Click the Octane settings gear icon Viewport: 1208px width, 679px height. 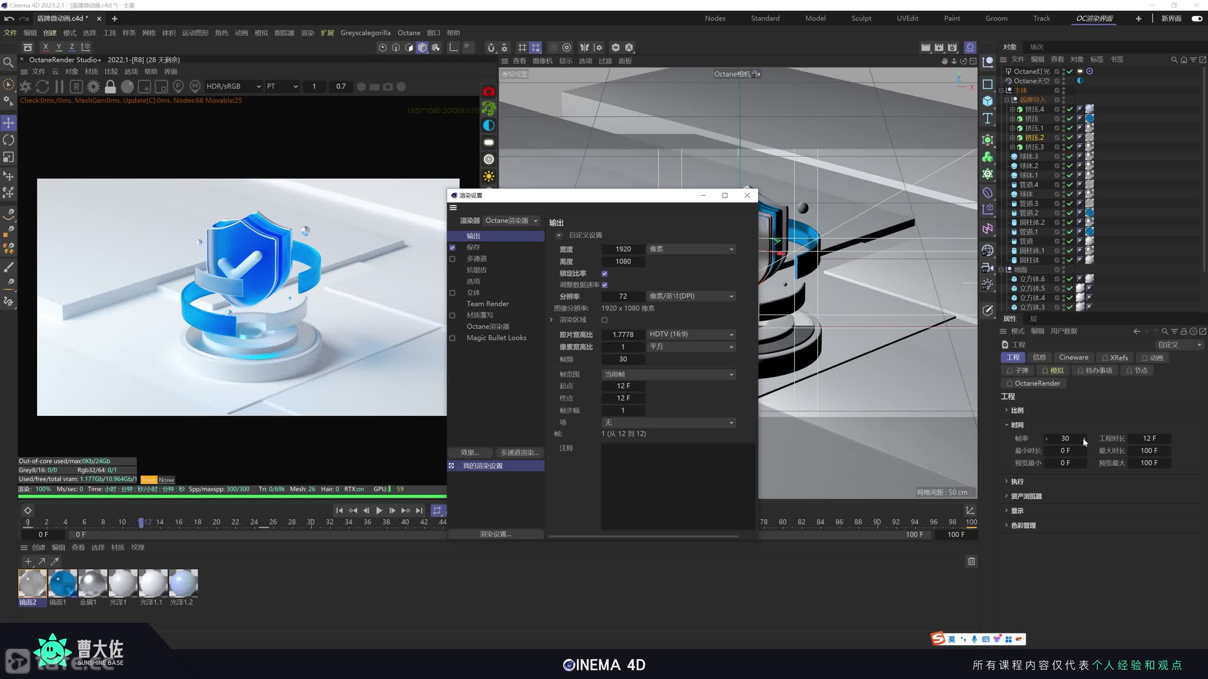[x=93, y=86]
